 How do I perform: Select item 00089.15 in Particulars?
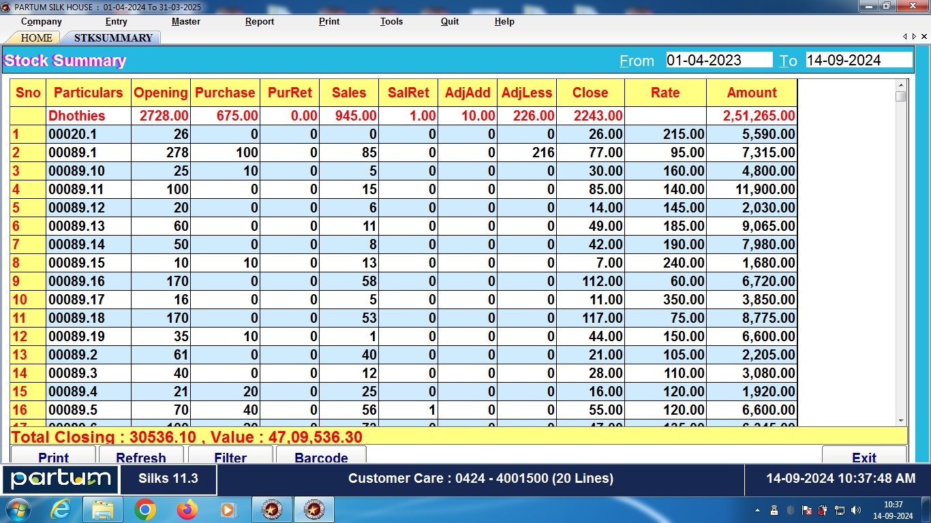[x=89, y=263]
